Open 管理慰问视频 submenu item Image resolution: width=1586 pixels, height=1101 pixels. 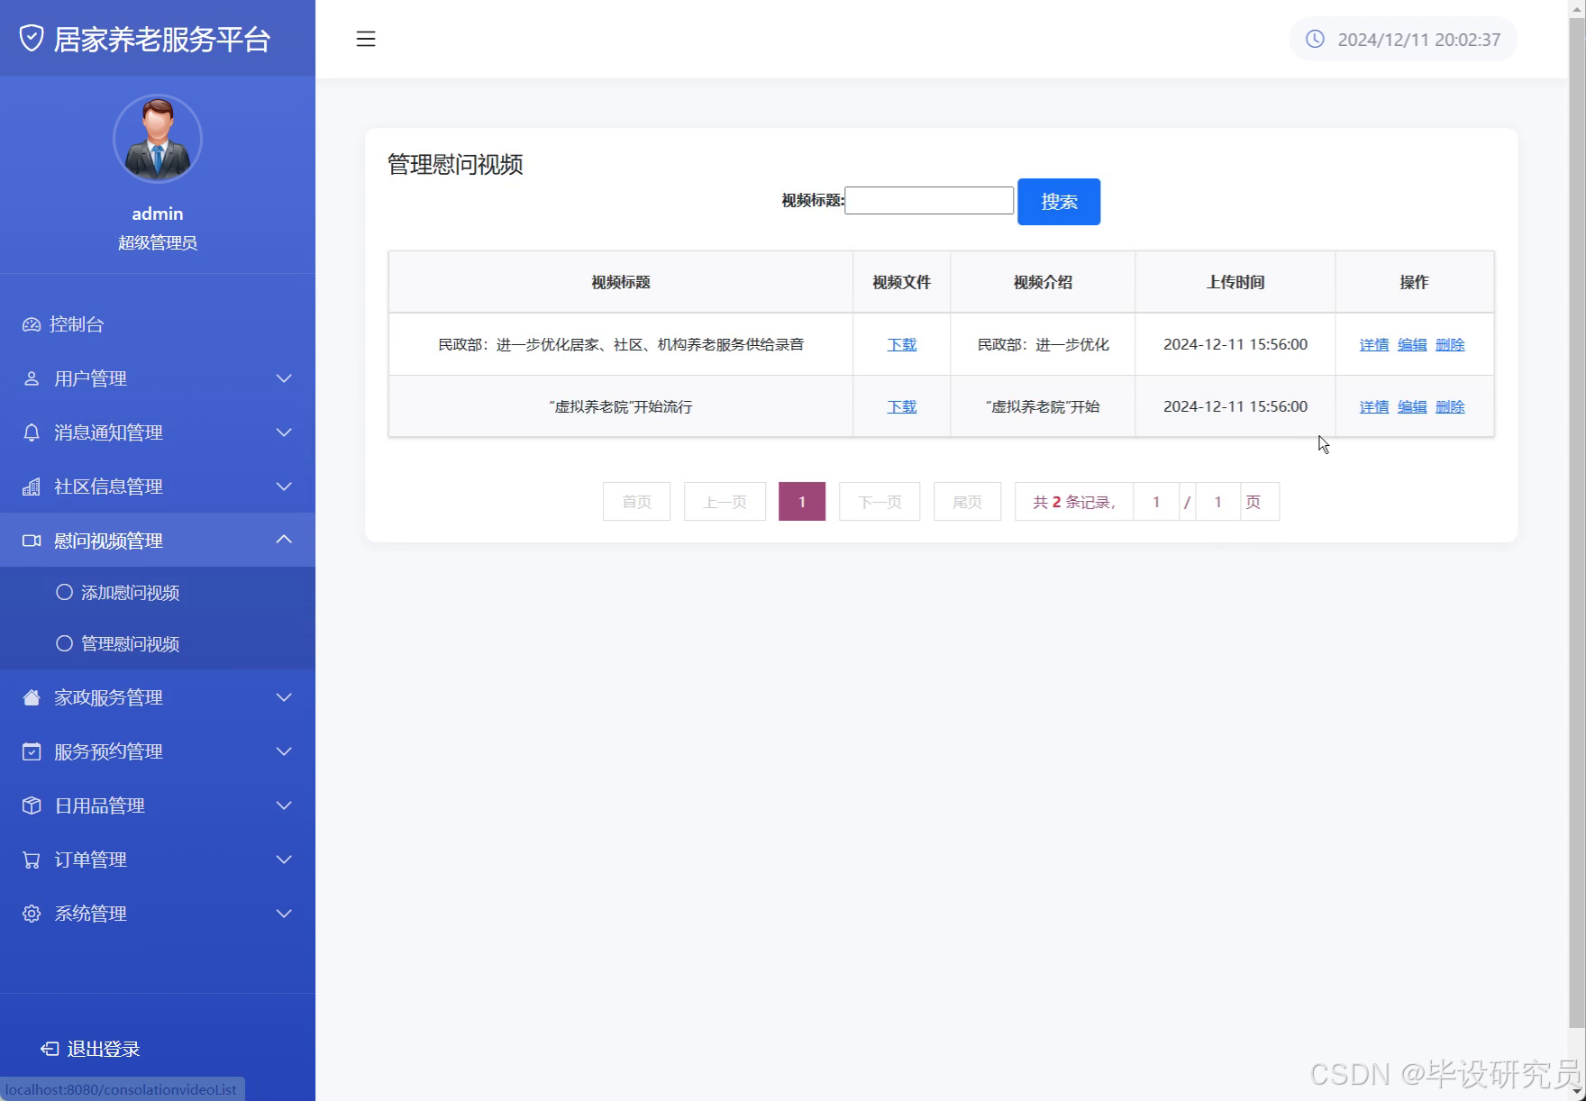click(158, 643)
